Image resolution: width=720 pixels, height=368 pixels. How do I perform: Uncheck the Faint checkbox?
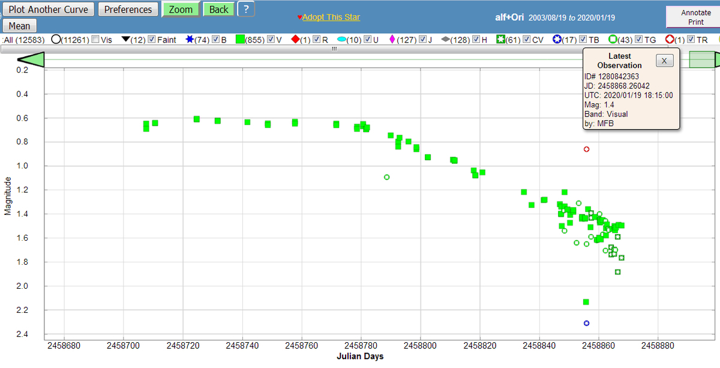[152, 40]
